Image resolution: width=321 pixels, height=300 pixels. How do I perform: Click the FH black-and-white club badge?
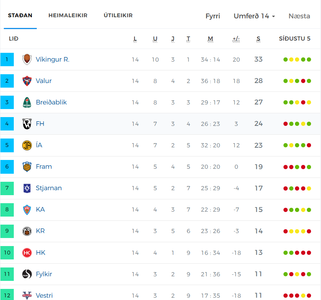(27, 124)
